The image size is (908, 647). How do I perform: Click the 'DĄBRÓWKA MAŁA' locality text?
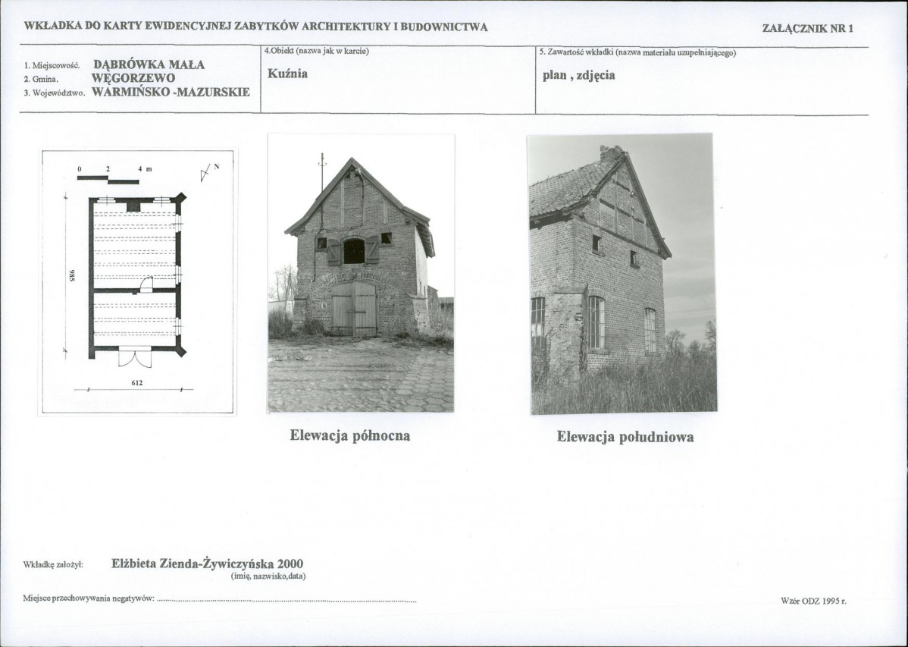click(x=149, y=64)
